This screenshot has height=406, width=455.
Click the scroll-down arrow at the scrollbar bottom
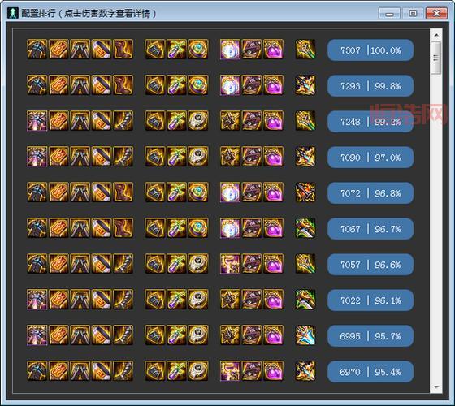[x=436, y=387]
